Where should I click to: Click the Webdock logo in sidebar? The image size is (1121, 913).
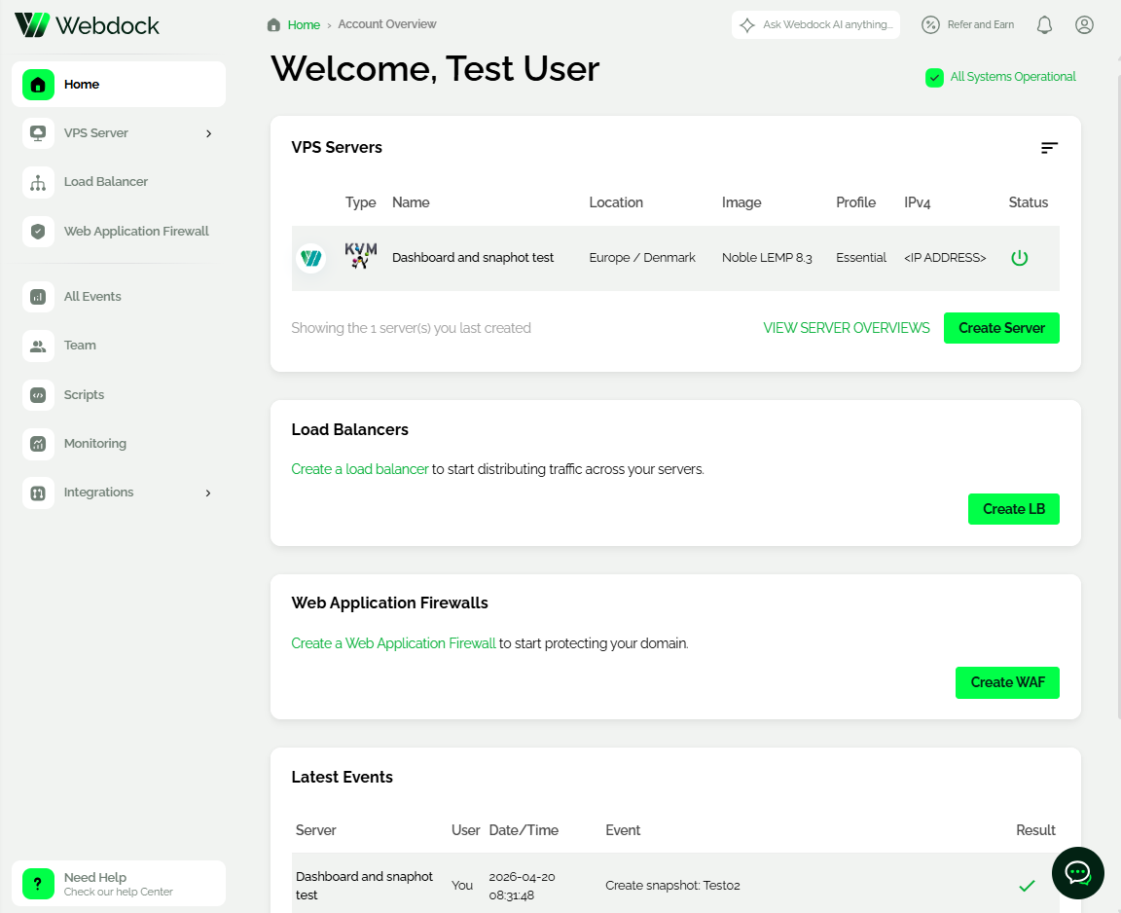click(88, 25)
